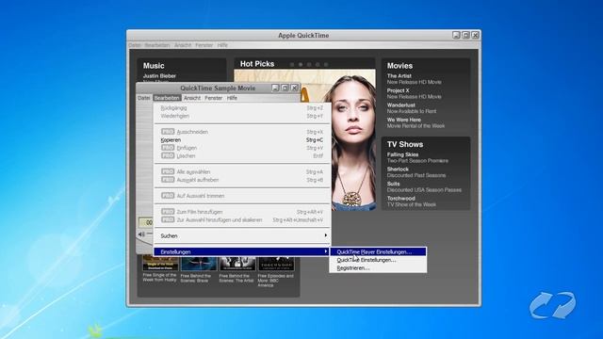Open Datei menu in Apple QuickTime window
Screen dimensions: 603x339
pos(135,45)
